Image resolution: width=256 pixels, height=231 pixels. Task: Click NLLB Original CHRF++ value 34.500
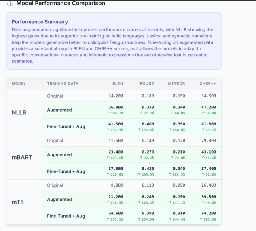209,96
